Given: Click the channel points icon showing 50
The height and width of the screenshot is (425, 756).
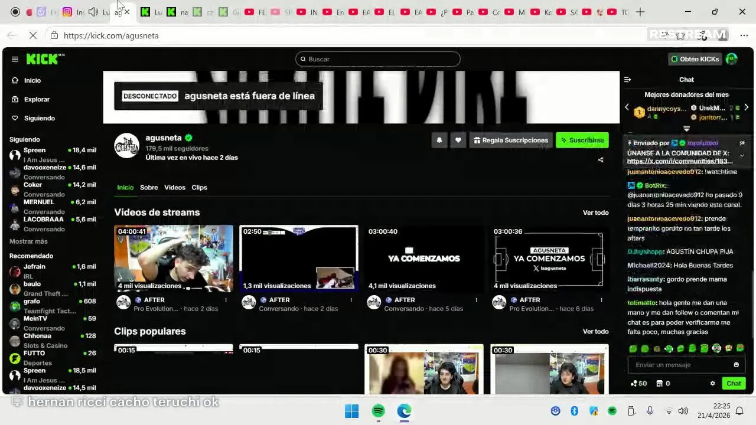Looking at the screenshot, I should click(638, 383).
